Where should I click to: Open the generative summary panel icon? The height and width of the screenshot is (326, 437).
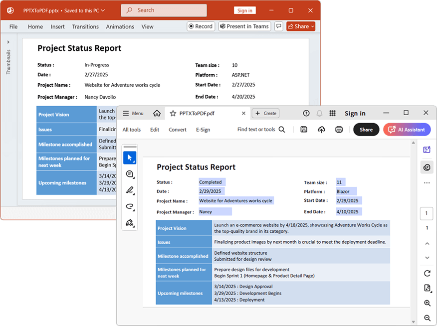(x=427, y=150)
